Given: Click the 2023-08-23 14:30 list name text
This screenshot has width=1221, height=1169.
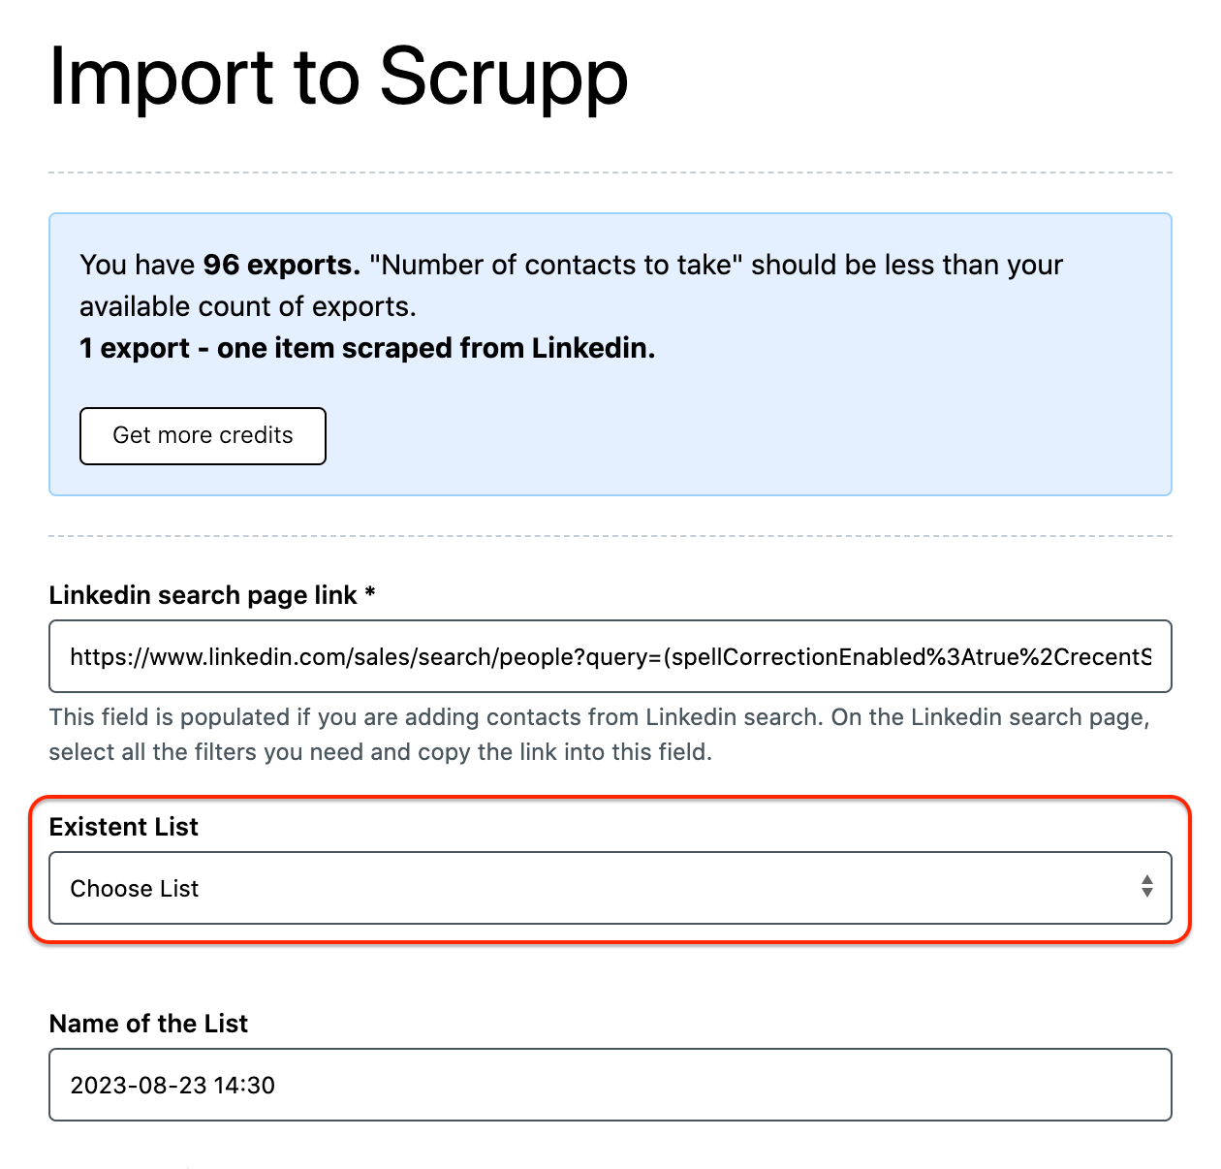Looking at the screenshot, I should tap(172, 1086).
